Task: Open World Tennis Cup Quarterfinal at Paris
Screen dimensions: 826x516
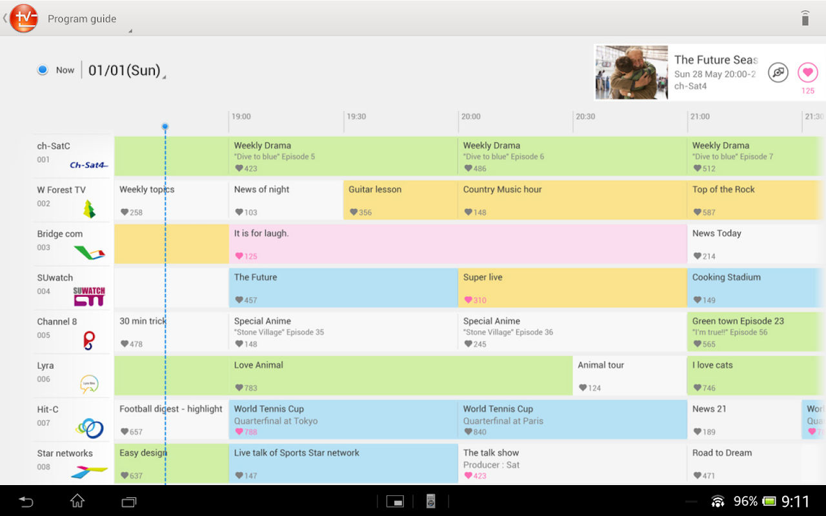Action: click(x=572, y=419)
